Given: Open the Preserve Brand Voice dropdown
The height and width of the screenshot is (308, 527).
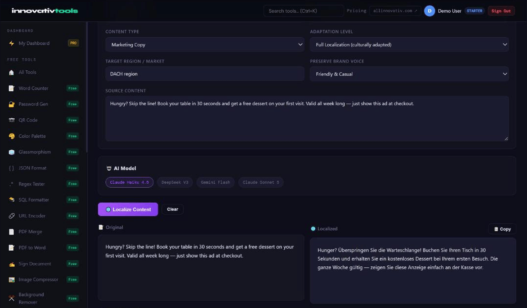Looking at the screenshot, I should point(409,74).
